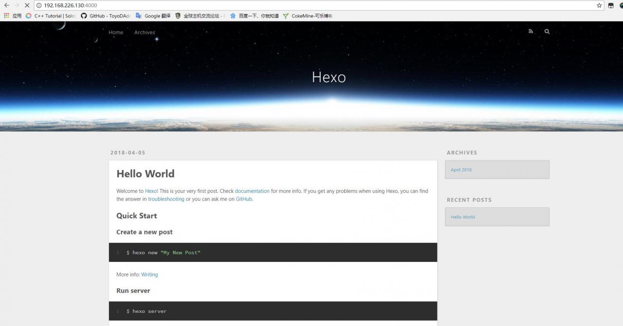Viewport: 623px width, 326px height.
Task: Open the Writing more info link
Action: 149,275
